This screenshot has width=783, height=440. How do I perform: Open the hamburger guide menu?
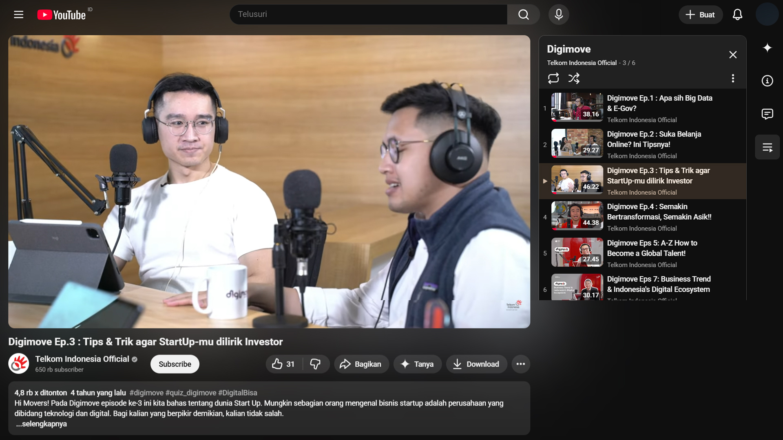point(19,15)
